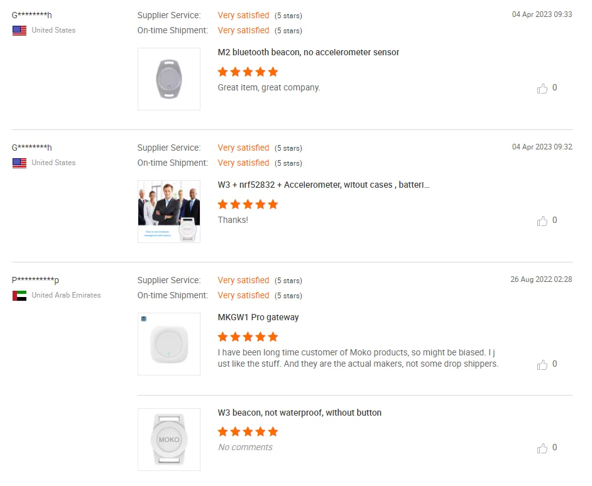Click the star rating above "No comments"
The image size is (592, 486).
[x=248, y=431]
